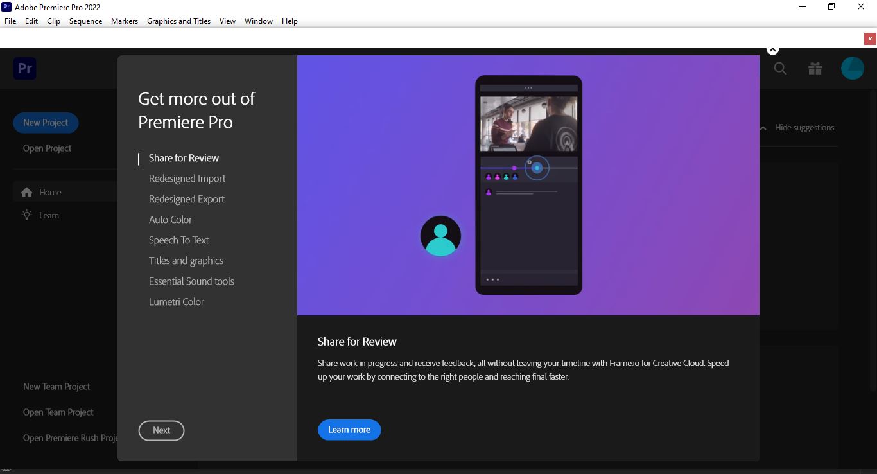Viewport: 877px width, 474px height.
Task: Click the Next button
Action: (x=161, y=430)
